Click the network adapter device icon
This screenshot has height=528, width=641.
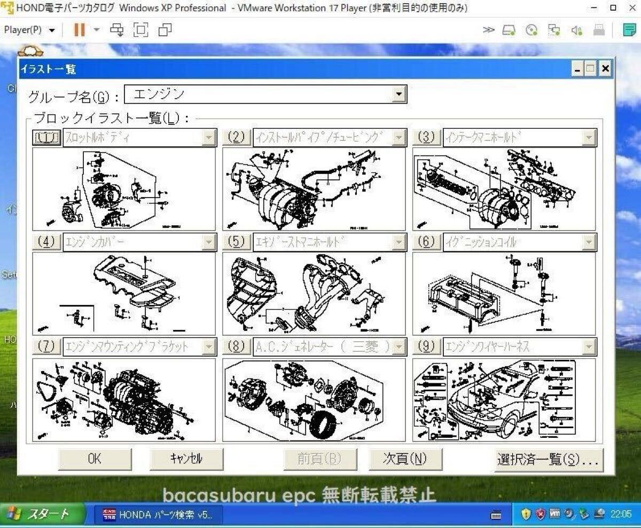(x=554, y=30)
